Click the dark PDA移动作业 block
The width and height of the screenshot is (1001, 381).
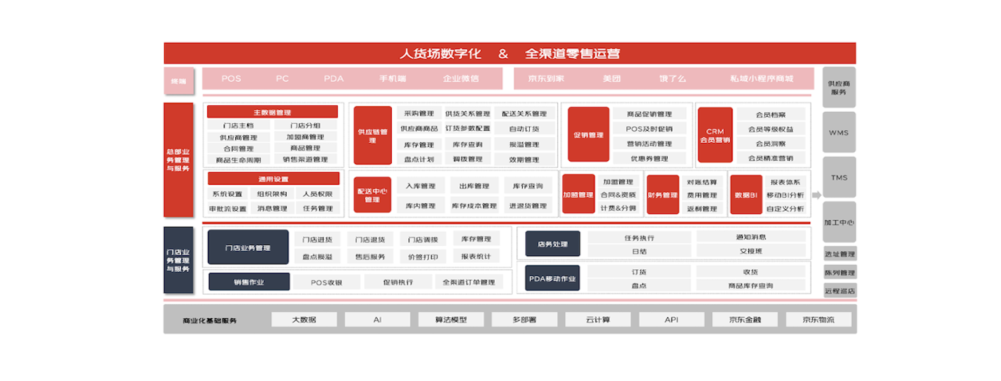tap(552, 278)
